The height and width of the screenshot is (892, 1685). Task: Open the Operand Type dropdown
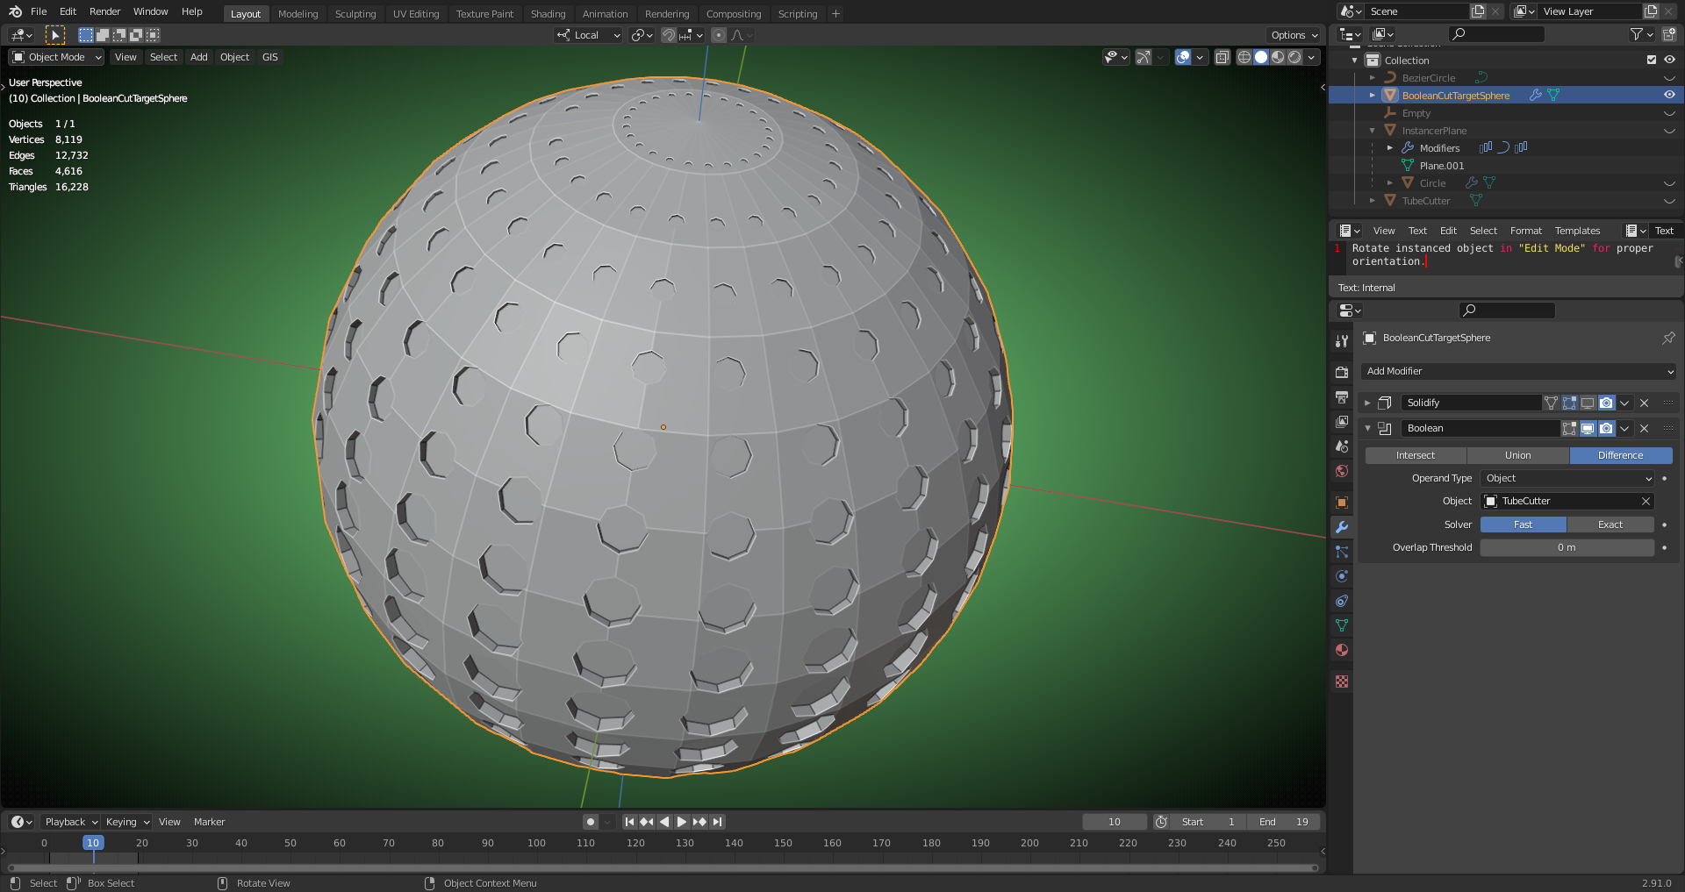point(1567,478)
